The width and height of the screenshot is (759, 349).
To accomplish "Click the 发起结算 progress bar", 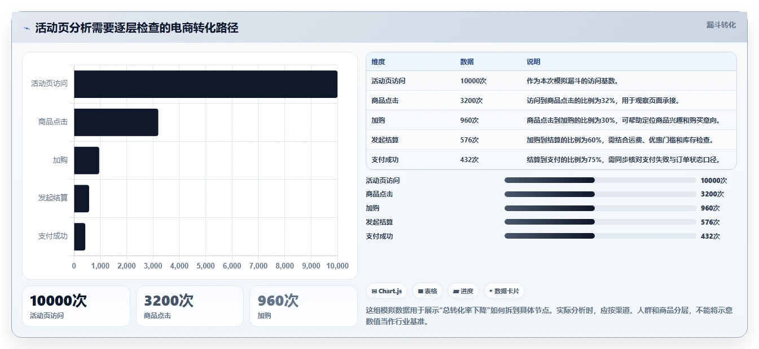I will point(600,222).
